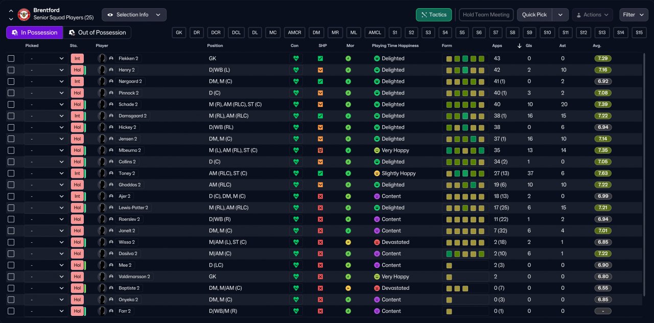Click the Apps column sort arrow
The width and height of the screenshot is (654, 323).
pos(520,46)
